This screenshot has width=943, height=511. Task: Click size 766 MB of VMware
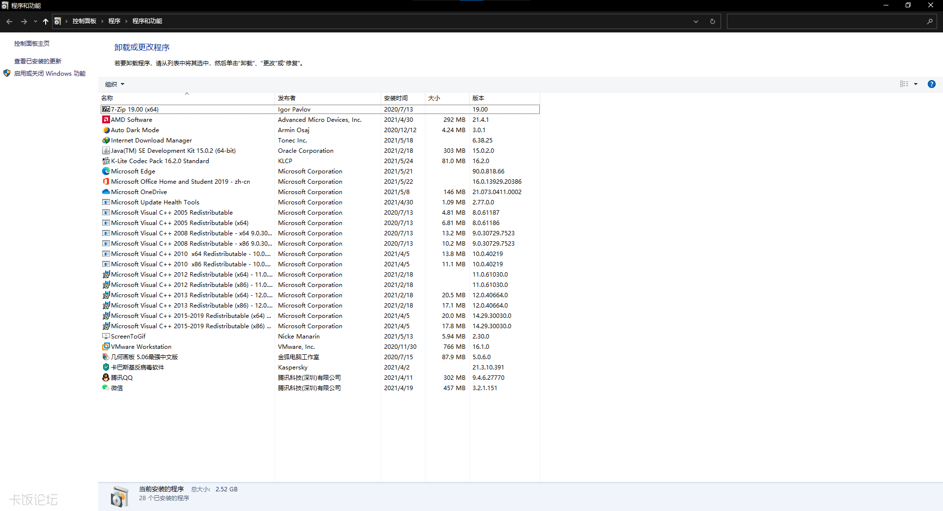(x=454, y=347)
